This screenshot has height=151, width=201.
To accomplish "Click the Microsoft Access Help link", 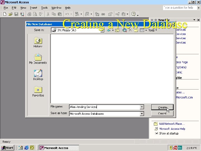I will 172,129.
